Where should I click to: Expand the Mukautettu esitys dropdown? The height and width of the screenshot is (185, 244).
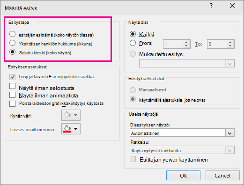point(229,63)
